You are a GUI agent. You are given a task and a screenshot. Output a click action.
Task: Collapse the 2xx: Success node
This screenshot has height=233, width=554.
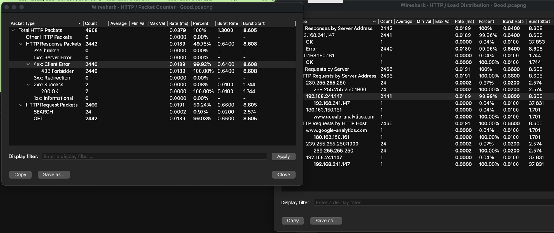[x=28, y=85]
